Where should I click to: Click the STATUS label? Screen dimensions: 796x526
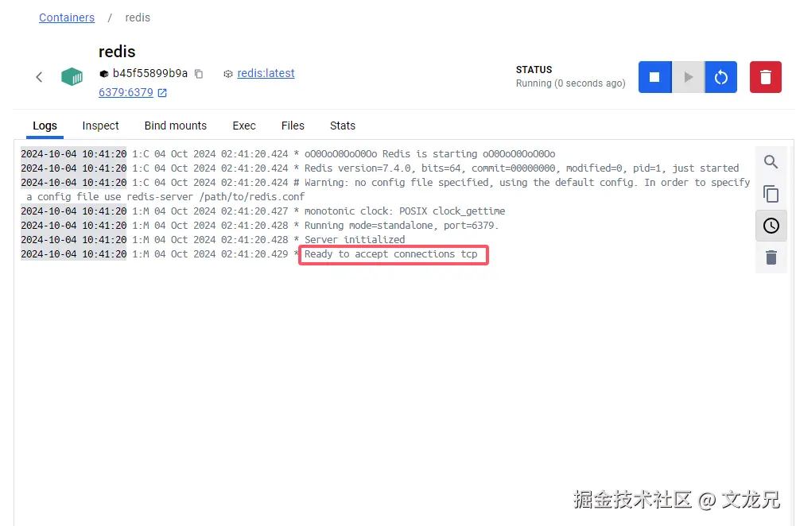tap(534, 69)
